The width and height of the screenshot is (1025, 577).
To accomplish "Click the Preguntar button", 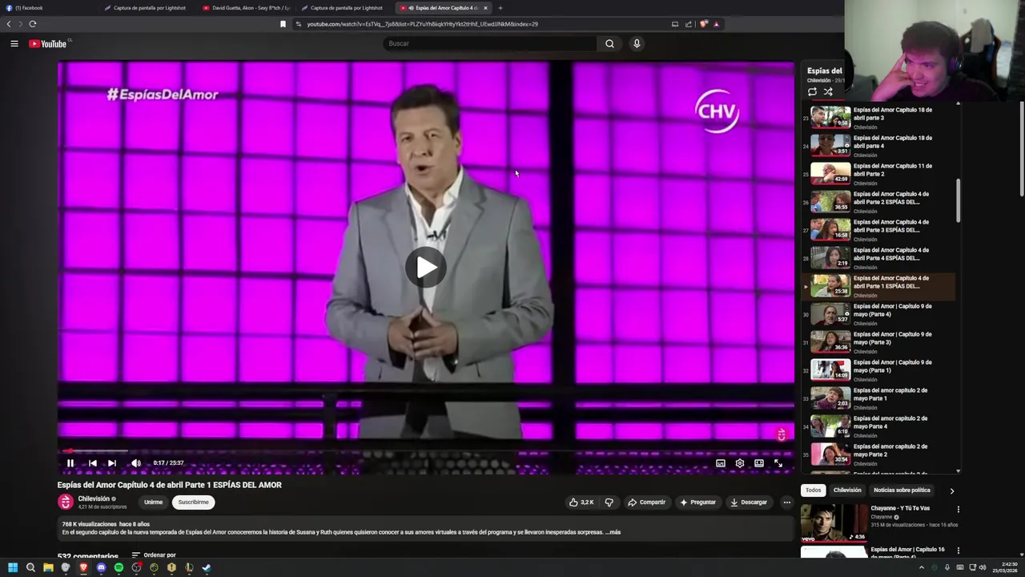I will (697, 502).
